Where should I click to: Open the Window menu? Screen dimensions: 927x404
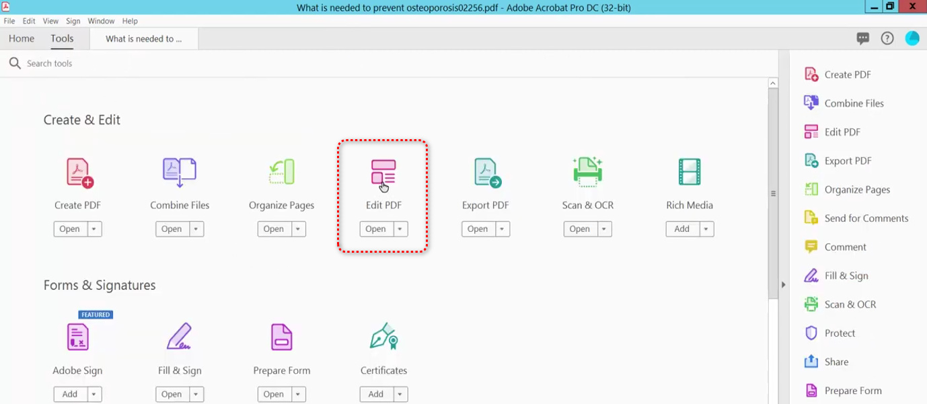pos(101,21)
